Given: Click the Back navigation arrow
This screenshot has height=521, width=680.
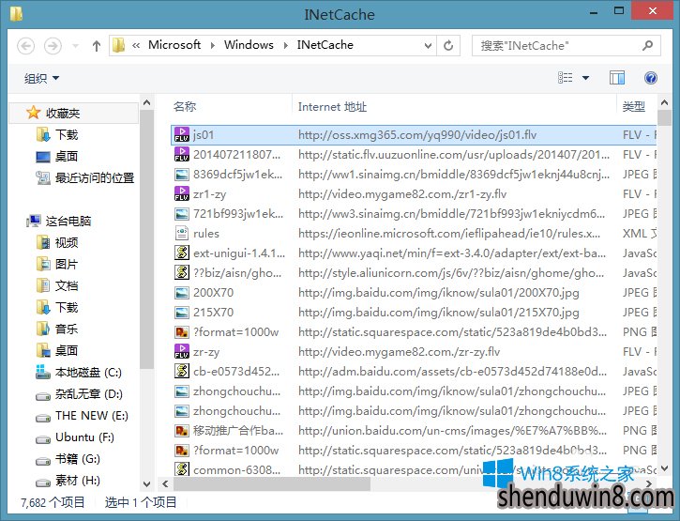Looking at the screenshot, I should tap(26, 46).
